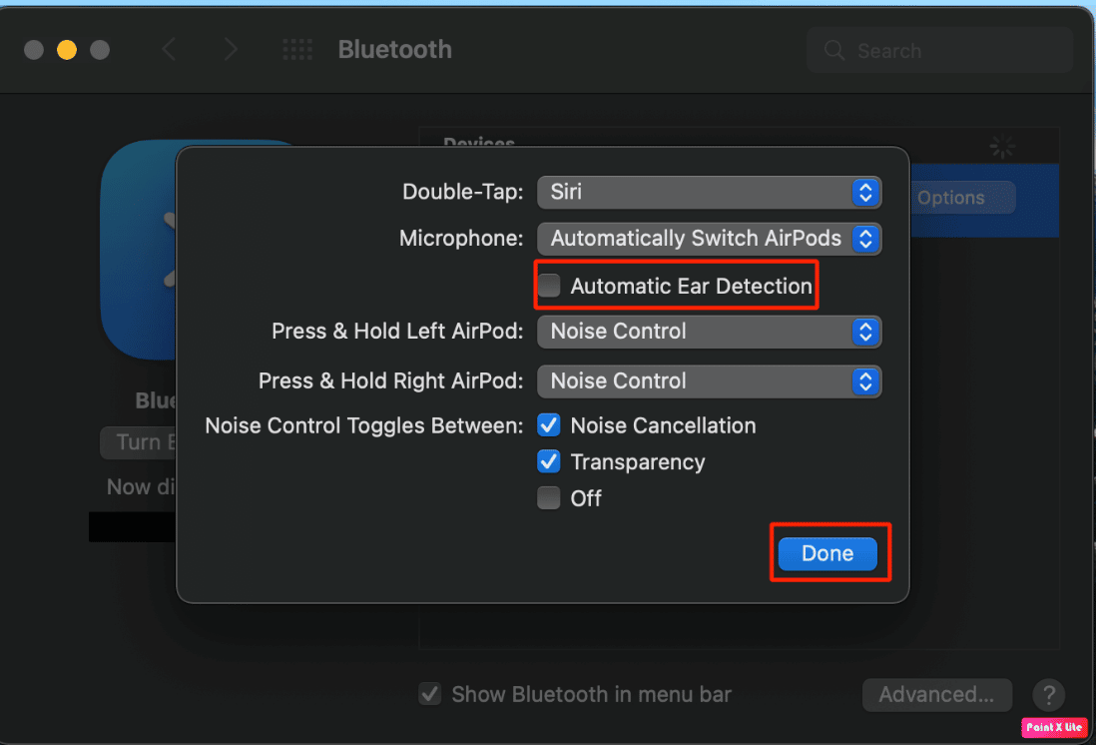Click the Paint X Lite badge
1096x745 pixels.
(x=1055, y=727)
